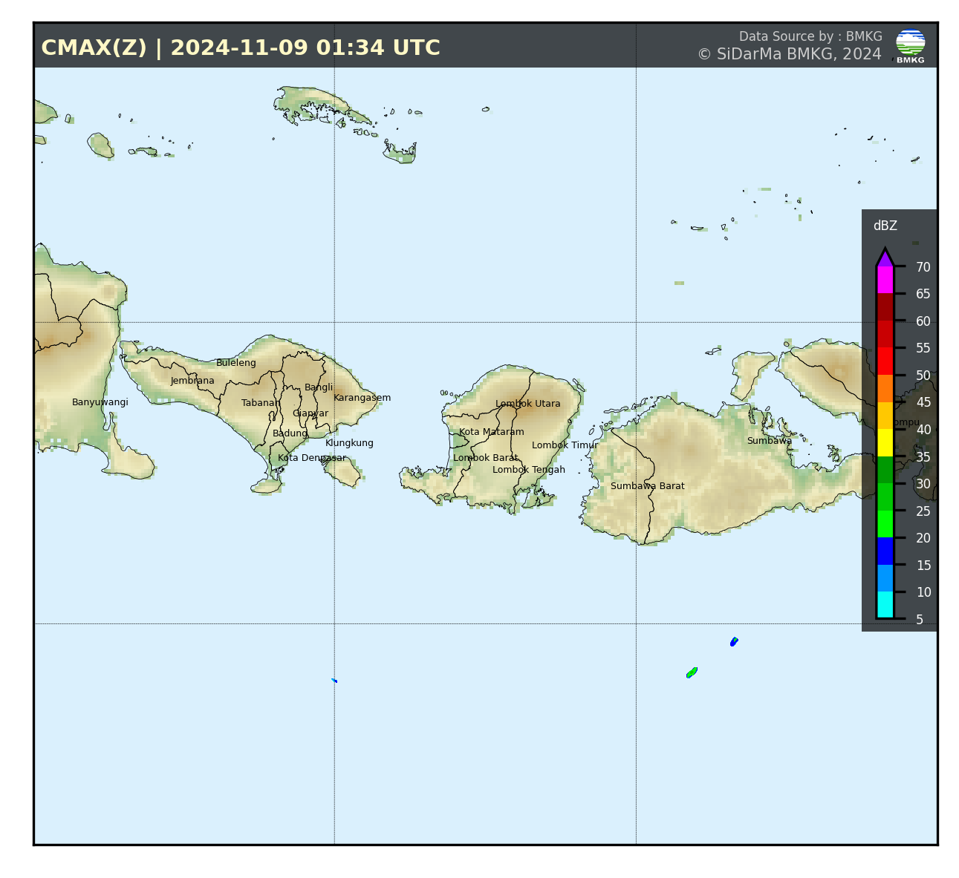Click the green radar echo south of Sumbawa

[692, 672]
